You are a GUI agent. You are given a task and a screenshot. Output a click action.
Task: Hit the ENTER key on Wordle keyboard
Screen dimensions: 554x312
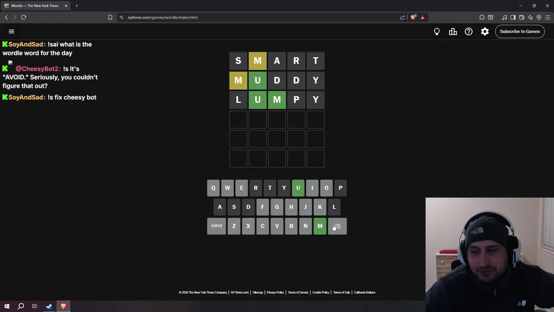tap(216, 226)
